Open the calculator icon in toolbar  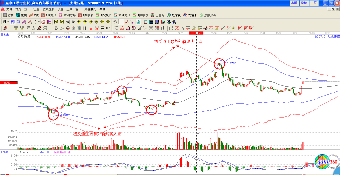click(152, 22)
